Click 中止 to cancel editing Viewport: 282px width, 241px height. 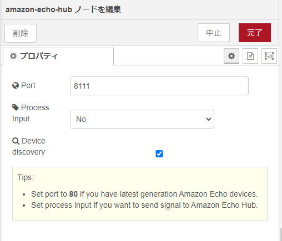point(214,33)
